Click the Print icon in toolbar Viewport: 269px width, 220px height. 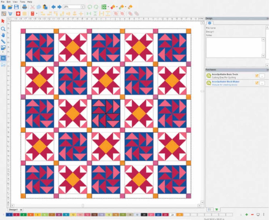24,7
